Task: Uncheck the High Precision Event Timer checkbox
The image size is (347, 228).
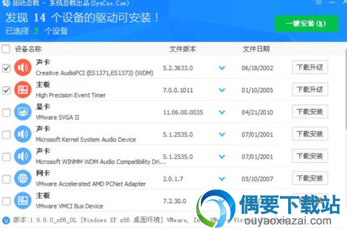Action: [6, 90]
